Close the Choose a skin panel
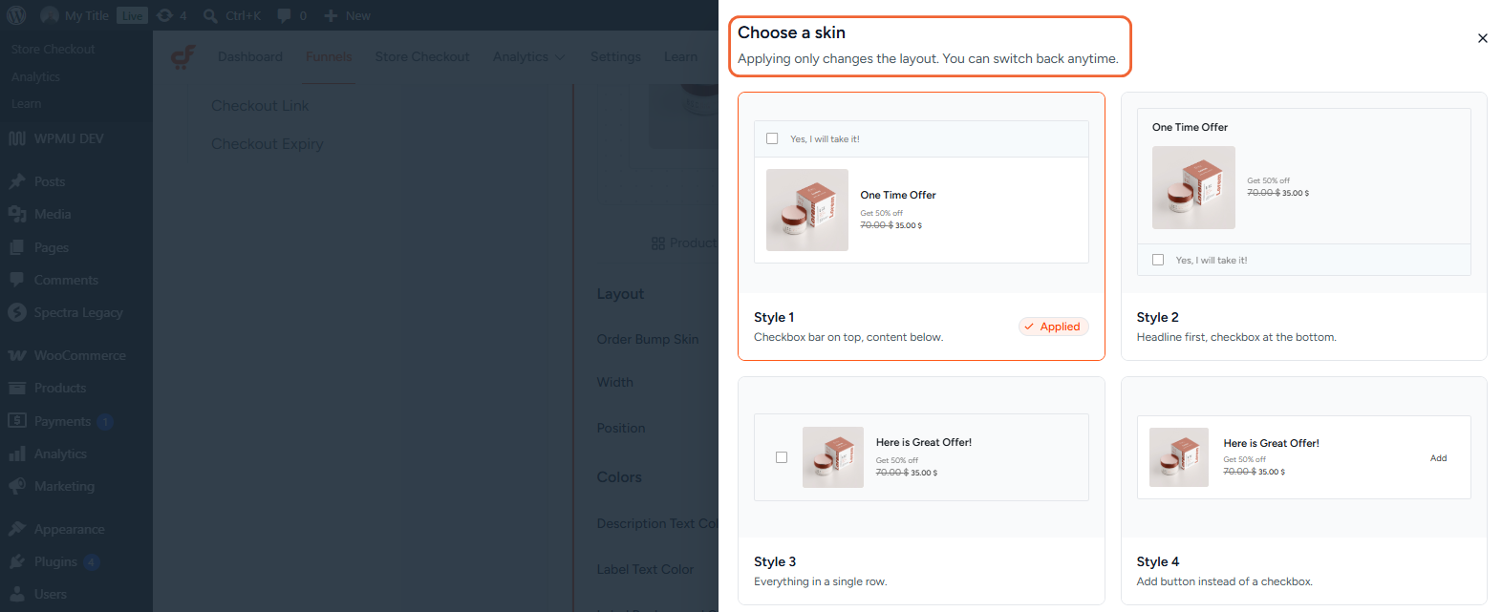Screen dimensions: 1502x612 [x=1482, y=38]
